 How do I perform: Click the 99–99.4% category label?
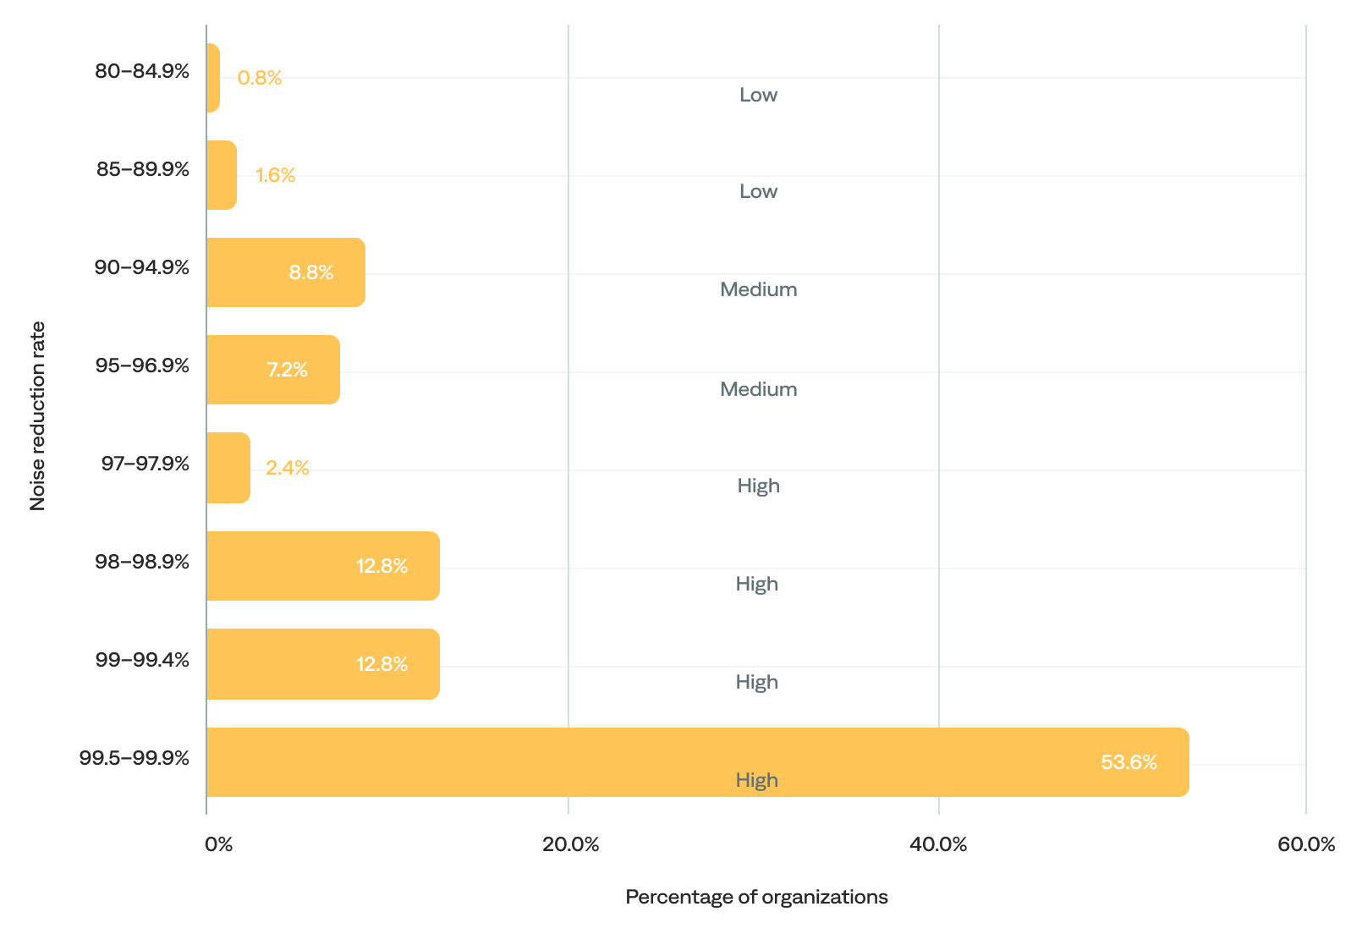tap(142, 660)
